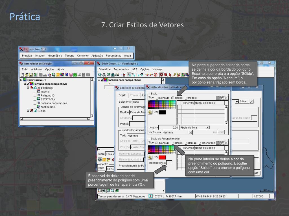Click the Transparência value field
This screenshot has height=216, width=289.
pos(169,163)
